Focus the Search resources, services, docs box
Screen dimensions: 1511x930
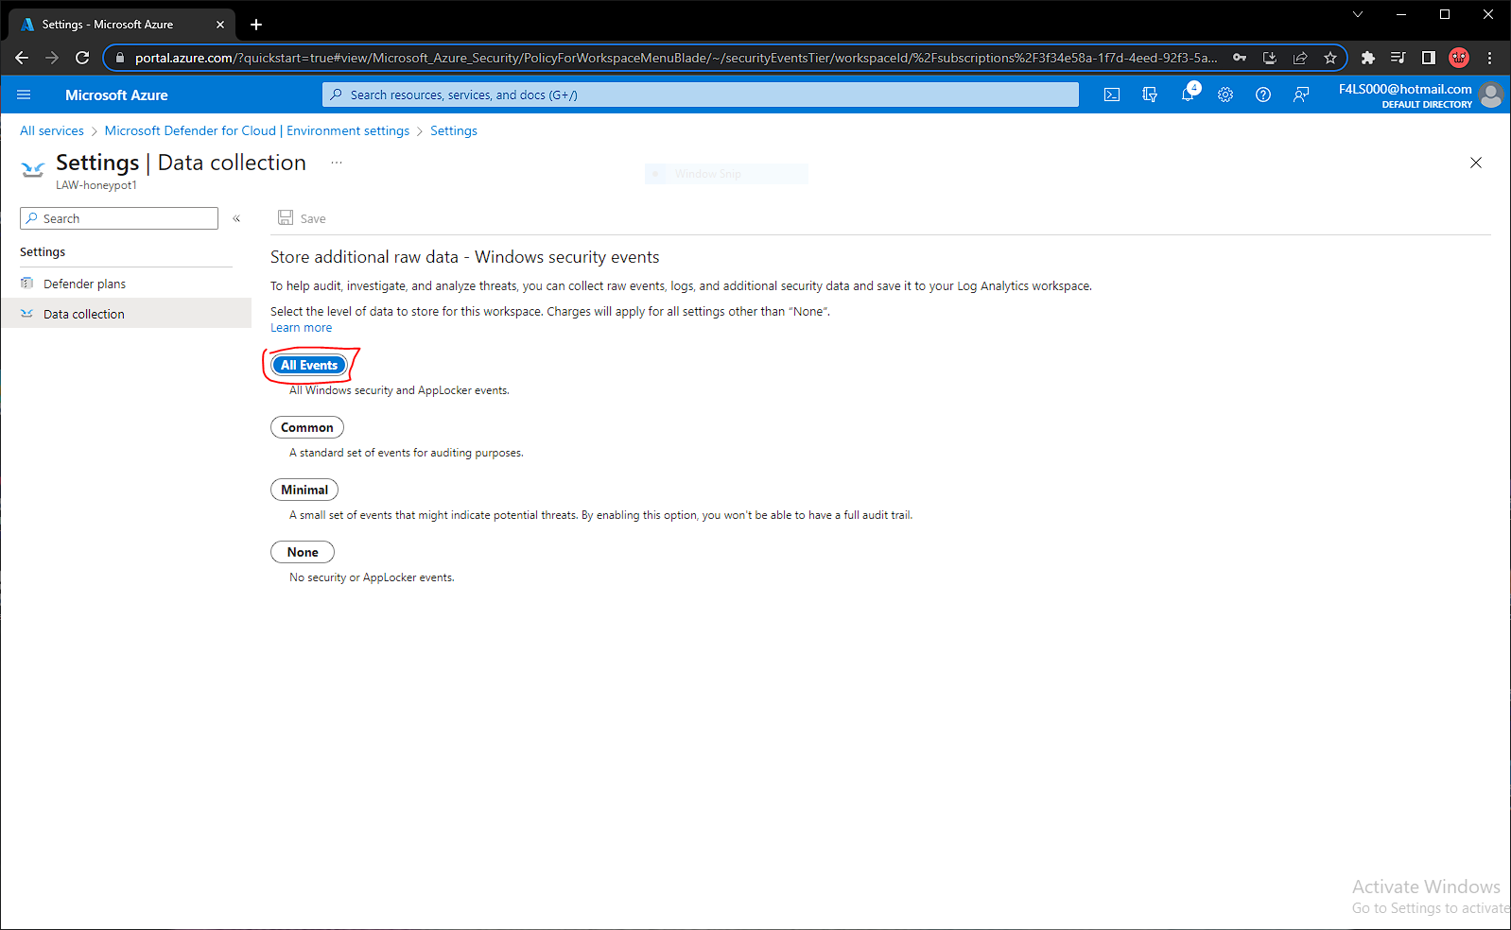click(701, 95)
